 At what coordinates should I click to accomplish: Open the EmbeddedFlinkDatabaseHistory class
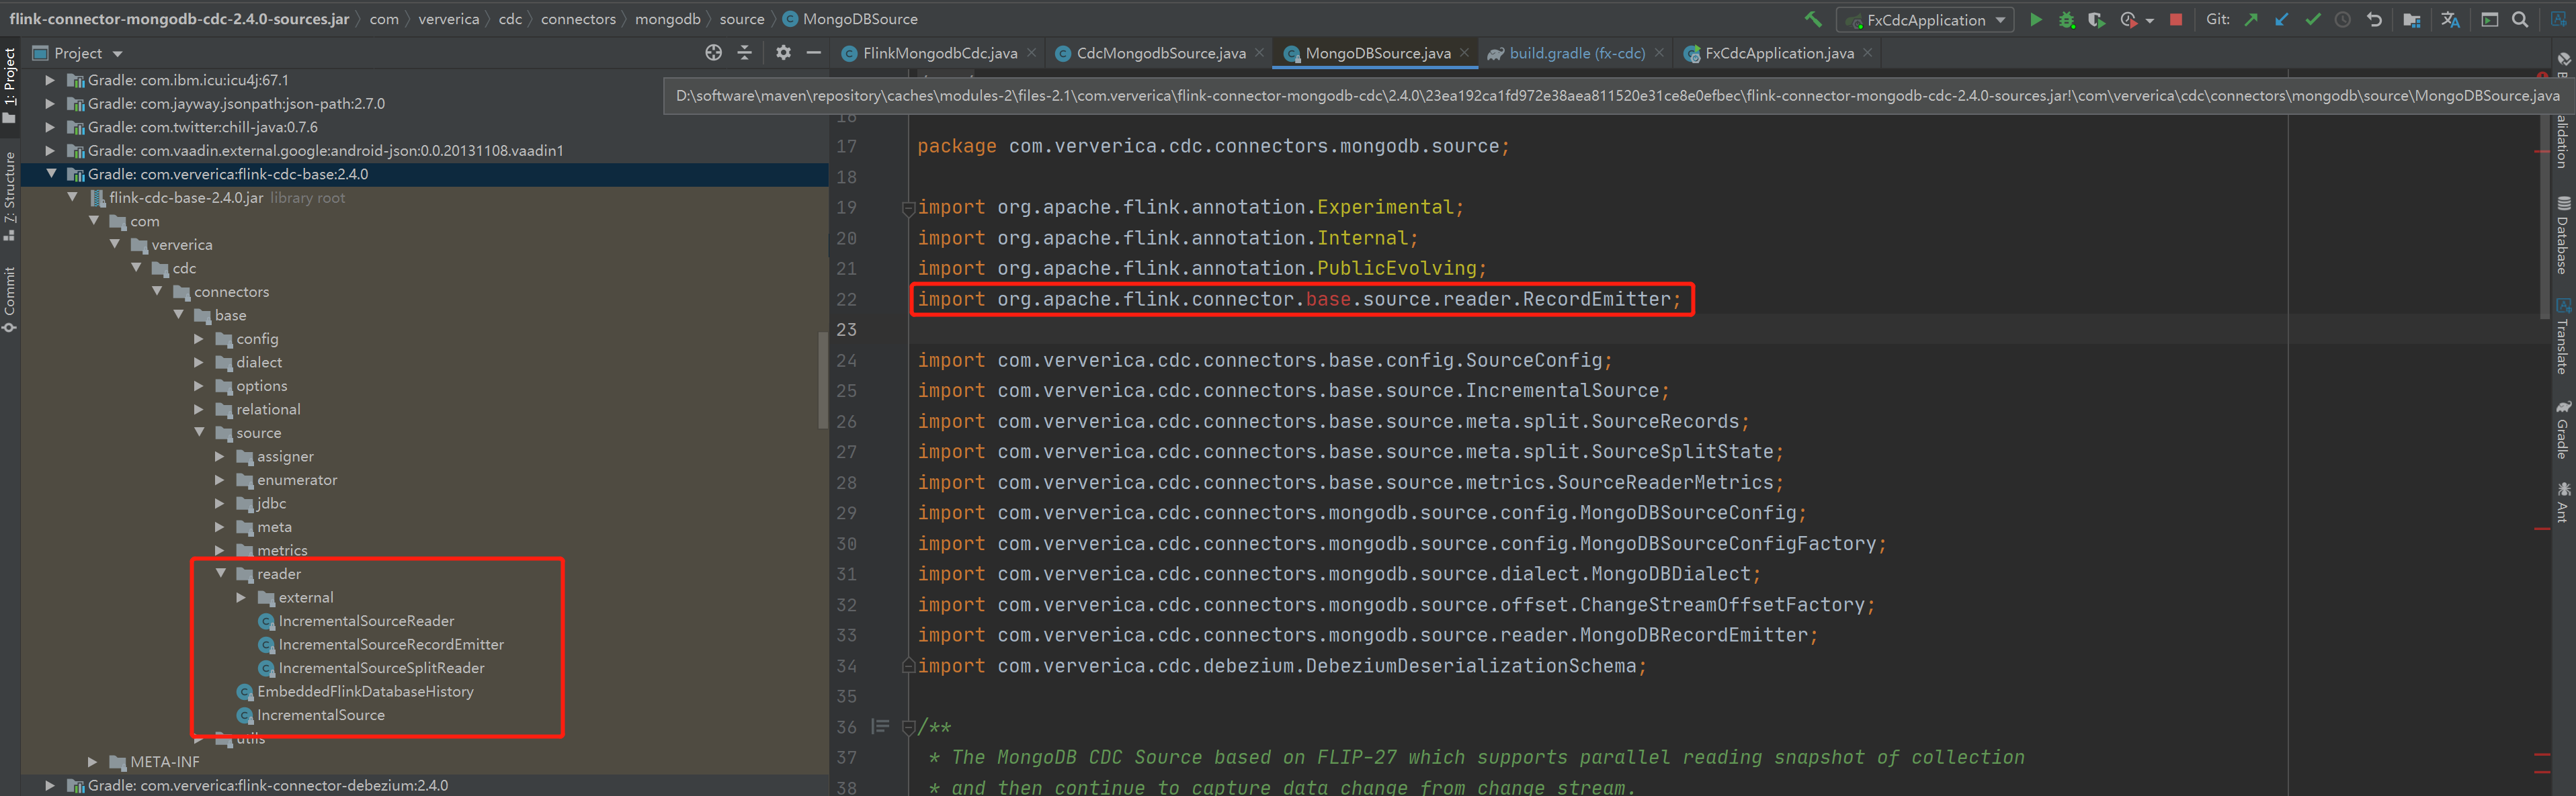[x=365, y=691]
